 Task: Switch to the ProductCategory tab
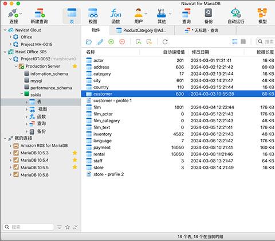pos(142,30)
